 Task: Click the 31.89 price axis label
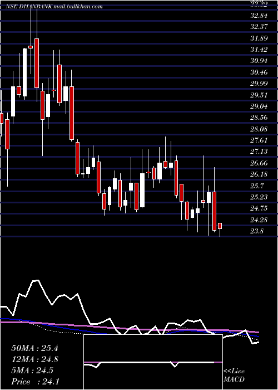point(259,38)
